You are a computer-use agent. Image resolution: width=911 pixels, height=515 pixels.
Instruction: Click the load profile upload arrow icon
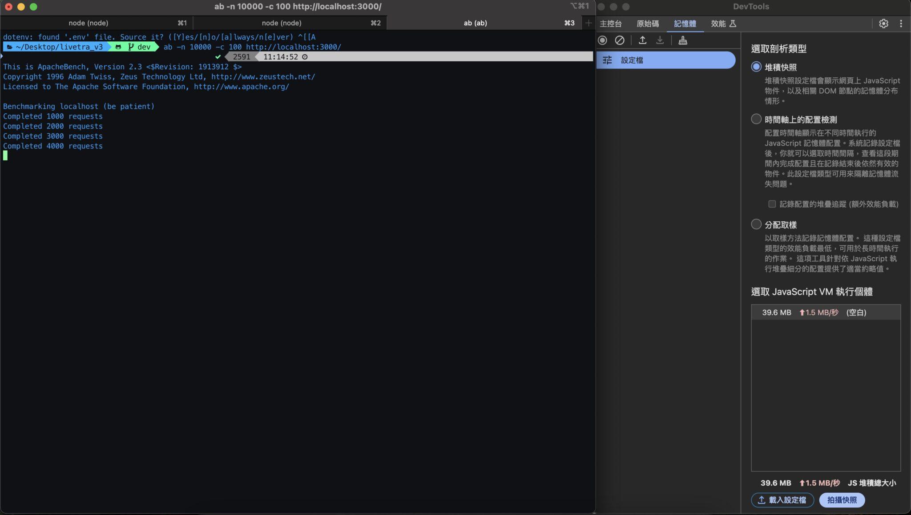(x=642, y=40)
